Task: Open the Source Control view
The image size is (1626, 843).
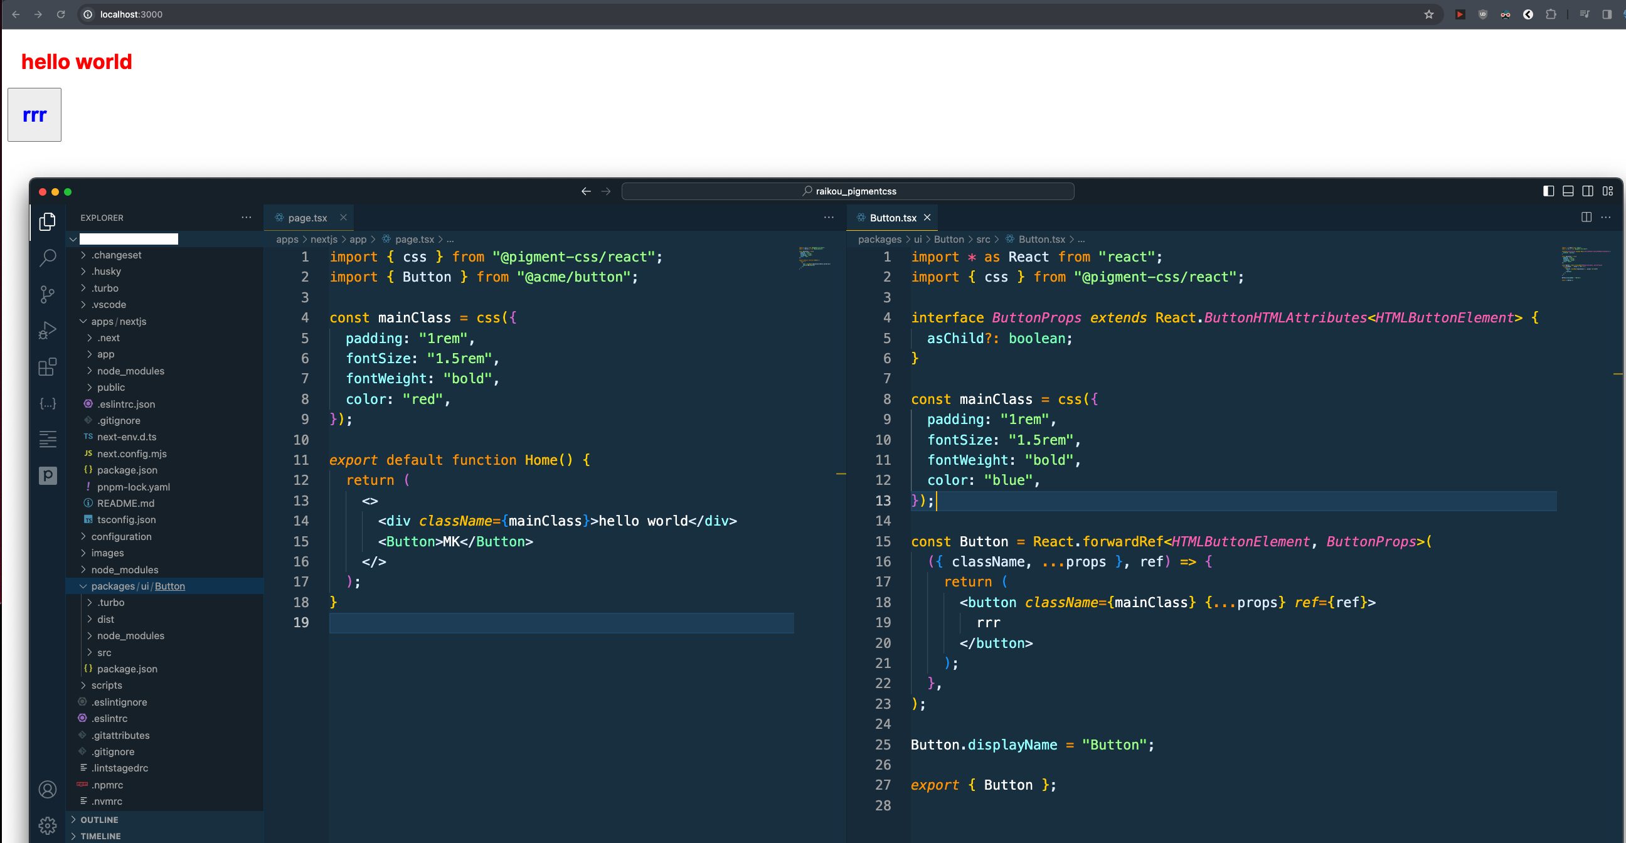Action: point(47,294)
